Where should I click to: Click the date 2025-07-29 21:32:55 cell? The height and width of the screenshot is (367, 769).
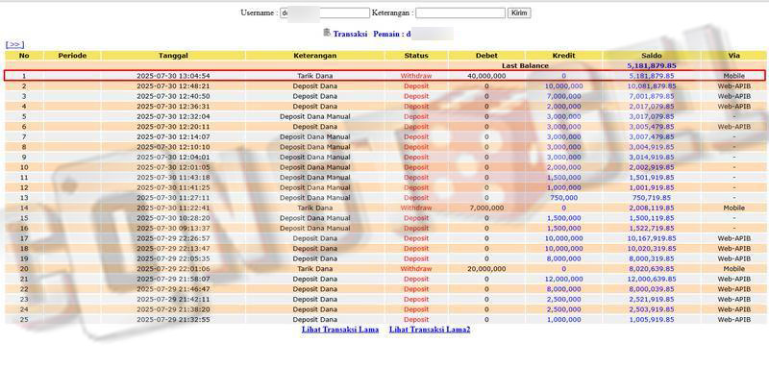pyautogui.click(x=173, y=320)
